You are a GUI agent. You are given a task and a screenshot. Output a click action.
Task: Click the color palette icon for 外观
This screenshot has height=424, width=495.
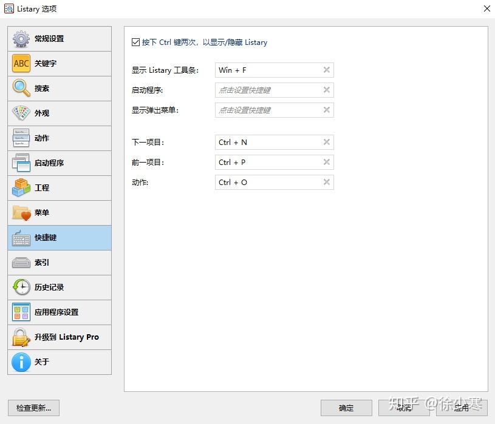click(x=21, y=113)
